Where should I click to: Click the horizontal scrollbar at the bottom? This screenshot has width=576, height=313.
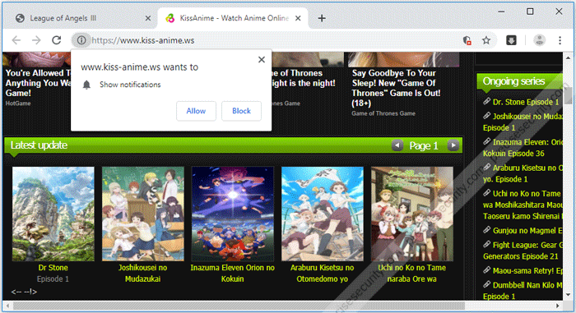click(239, 306)
